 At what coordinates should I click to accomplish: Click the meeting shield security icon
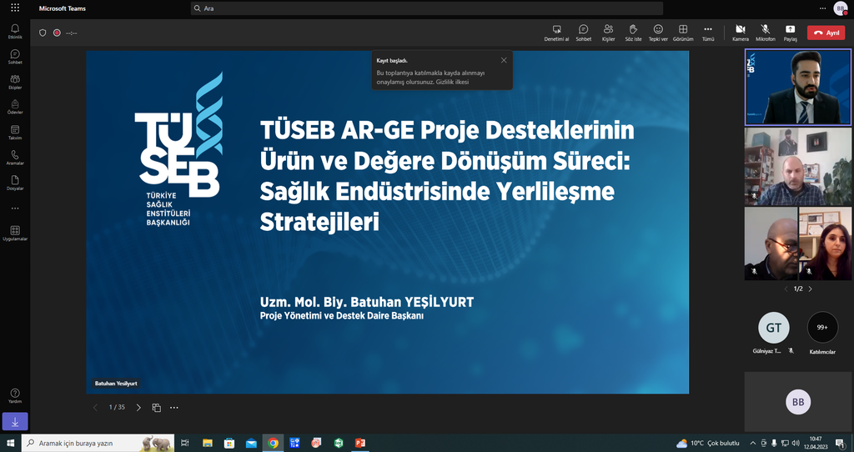(x=43, y=33)
